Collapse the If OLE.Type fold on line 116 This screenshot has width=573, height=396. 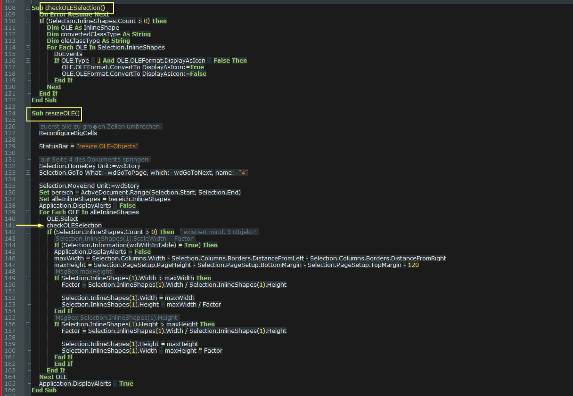click(28, 61)
